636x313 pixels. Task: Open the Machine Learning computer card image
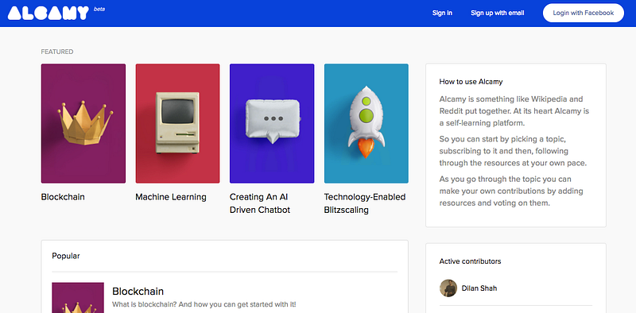tap(177, 123)
